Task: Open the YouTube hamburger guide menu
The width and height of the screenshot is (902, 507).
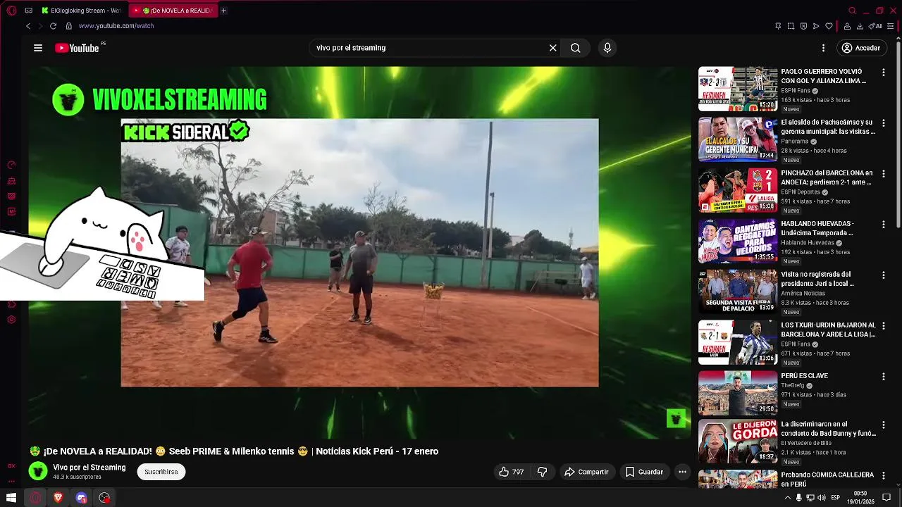Action: pos(38,48)
